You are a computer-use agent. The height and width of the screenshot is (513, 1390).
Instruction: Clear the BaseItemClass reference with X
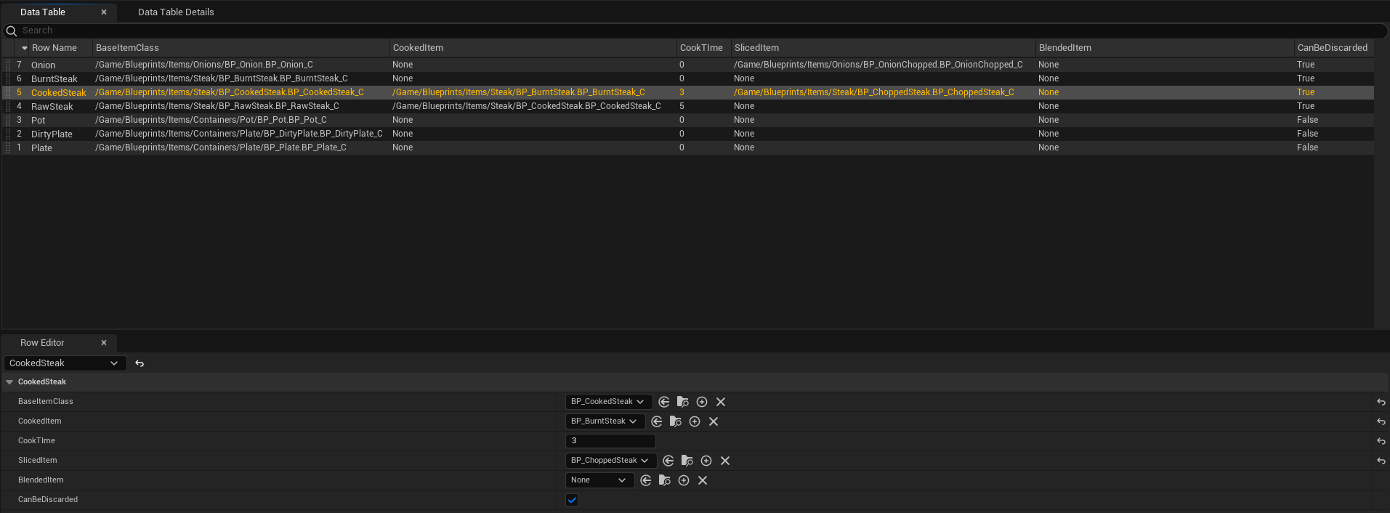[x=721, y=402]
